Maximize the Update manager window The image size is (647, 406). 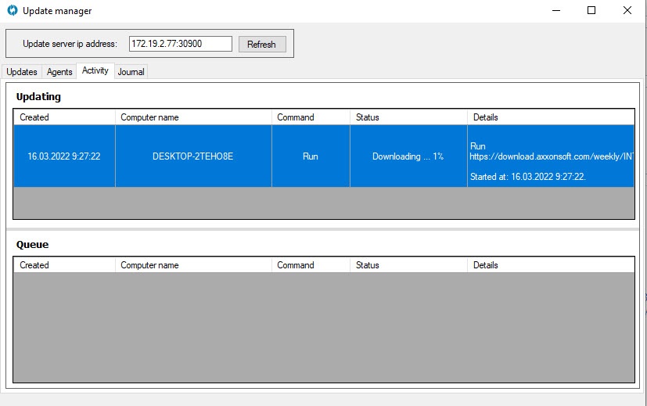[591, 11]
